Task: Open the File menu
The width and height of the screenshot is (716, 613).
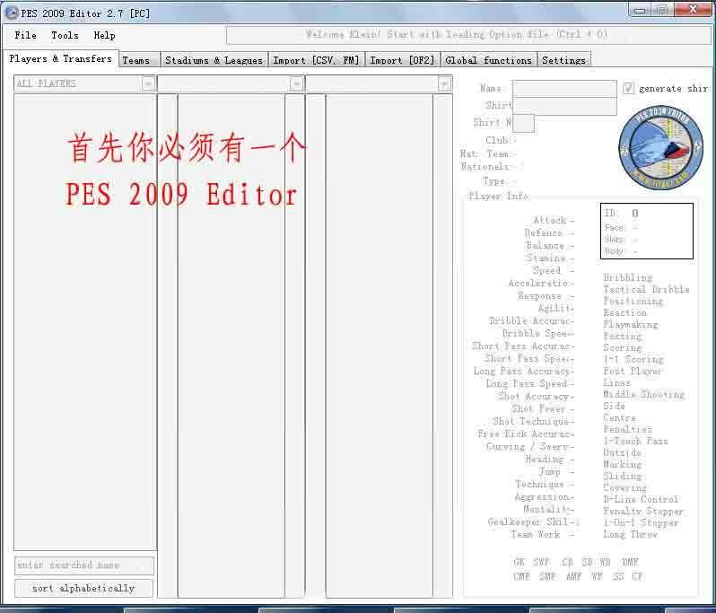Action: click(x=26, y=35)
